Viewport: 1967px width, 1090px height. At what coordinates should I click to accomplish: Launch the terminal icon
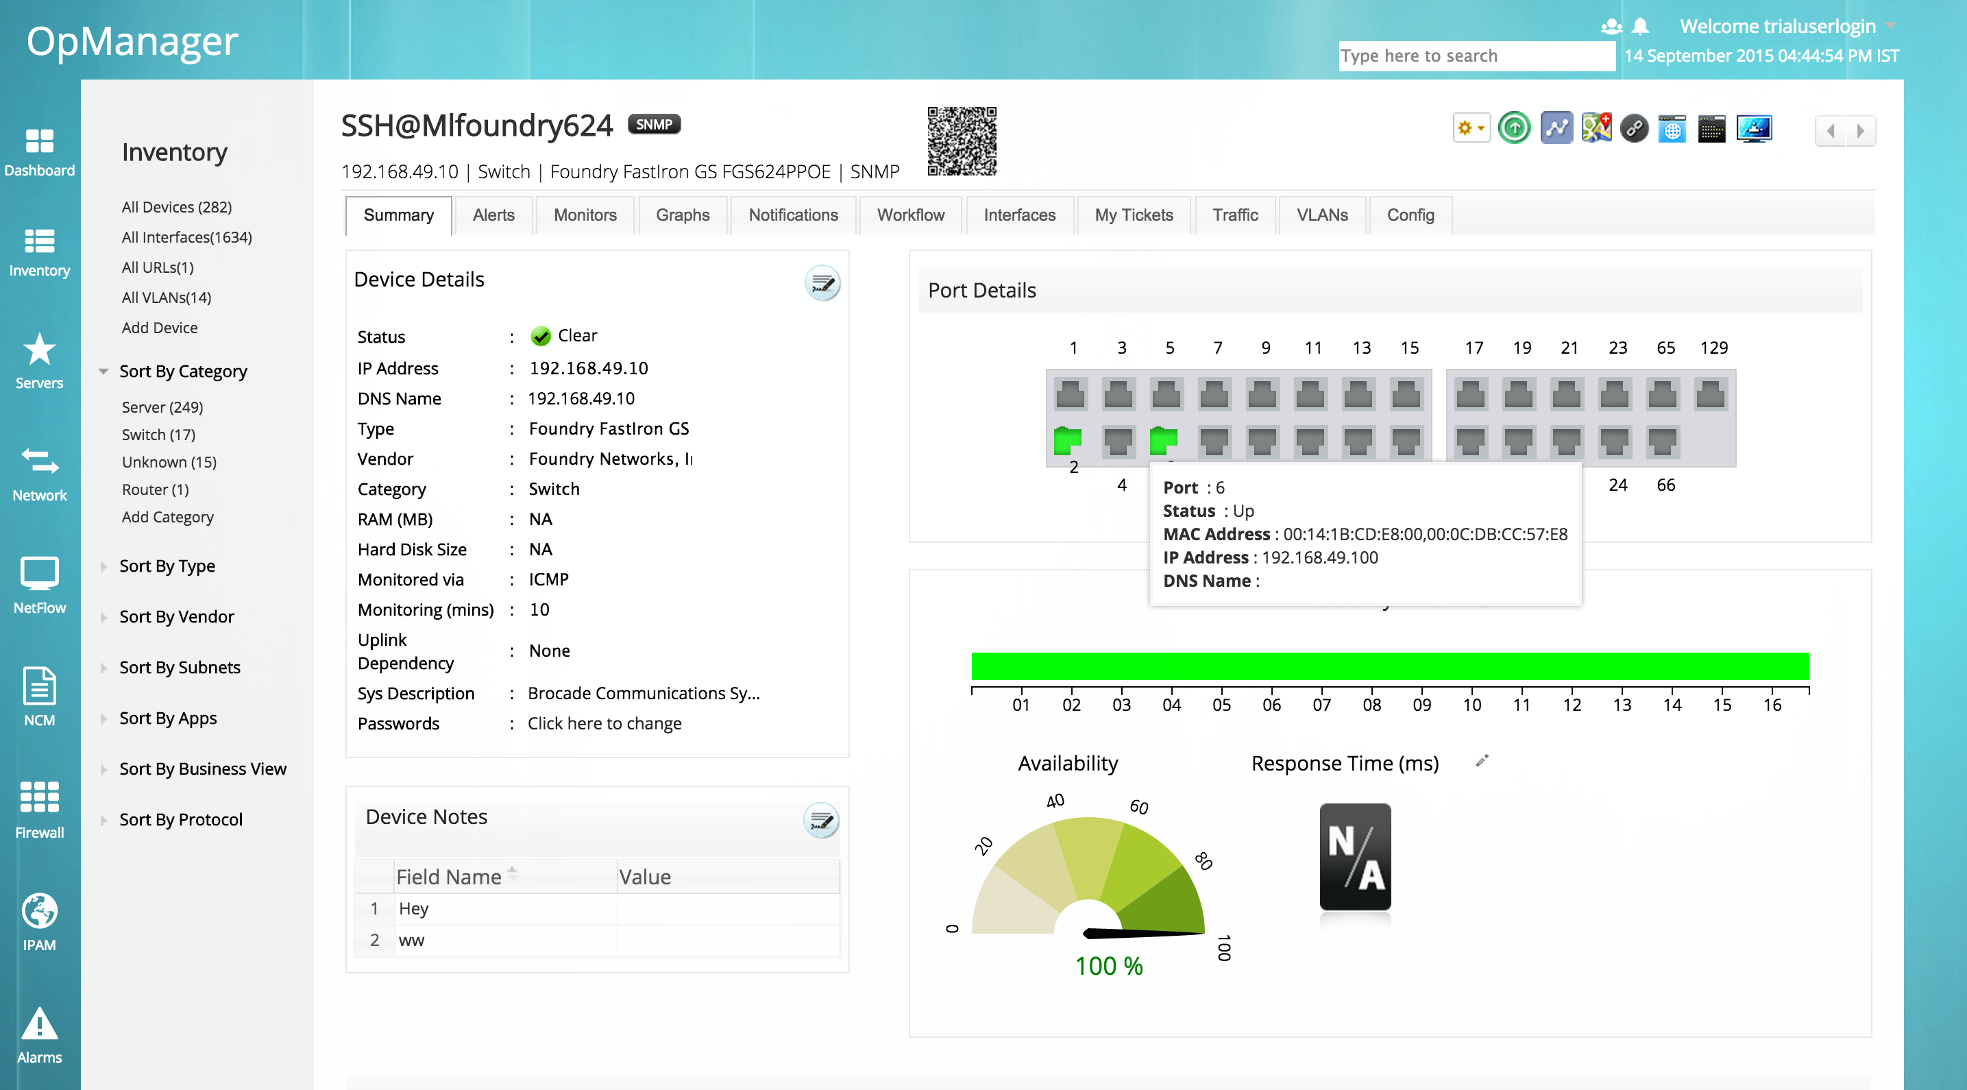point(1712,128)
